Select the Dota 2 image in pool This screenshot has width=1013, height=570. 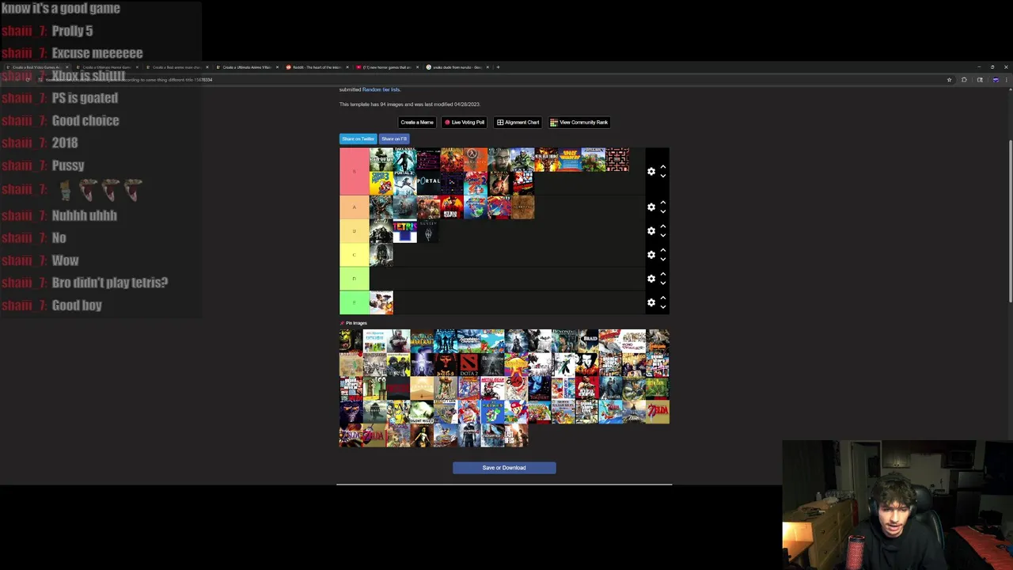(470, 364)
